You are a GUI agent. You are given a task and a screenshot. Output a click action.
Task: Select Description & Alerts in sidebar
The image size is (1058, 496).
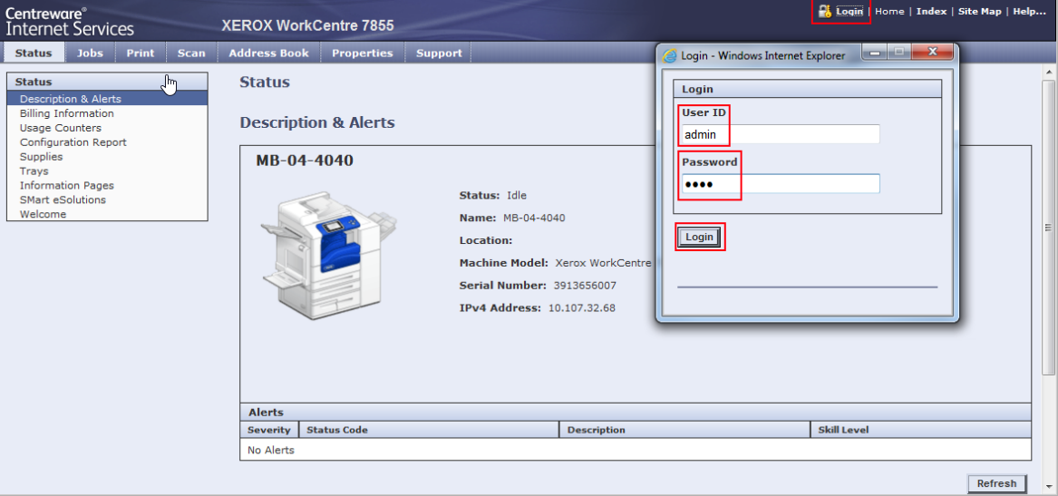click(x=107, y=99)
